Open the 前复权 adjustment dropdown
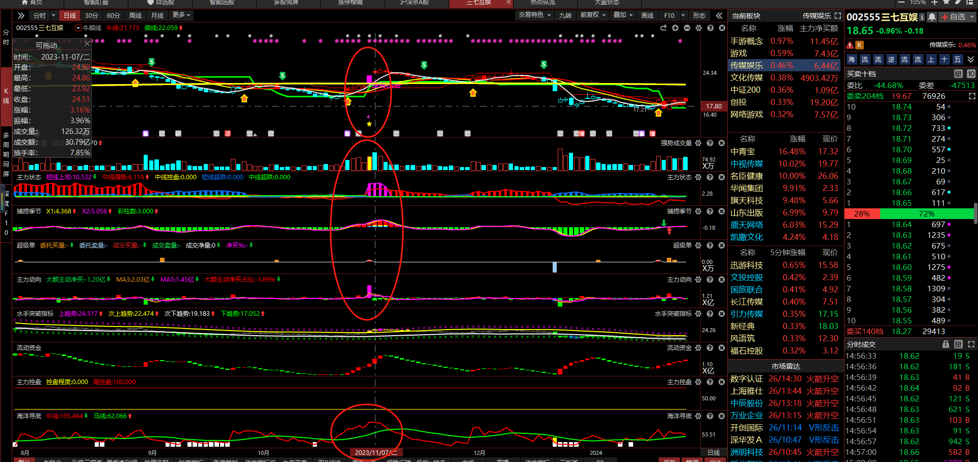This screenshot has width=978, height=462. point(593,15)
